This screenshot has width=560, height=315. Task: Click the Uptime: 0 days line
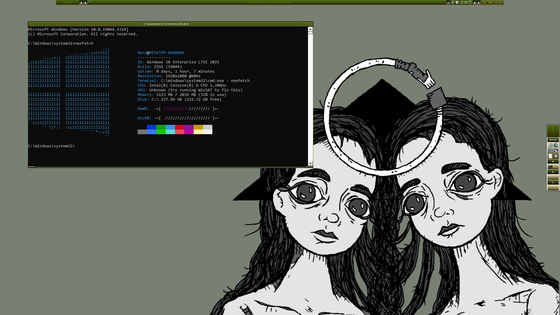point(176,71)
